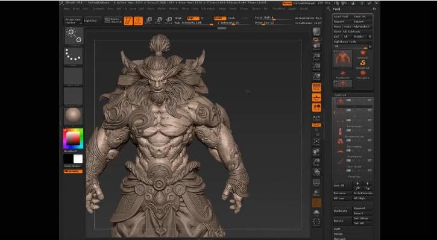Click the Append button
Screen dimensions: 437x240
(x=362, y=208)
